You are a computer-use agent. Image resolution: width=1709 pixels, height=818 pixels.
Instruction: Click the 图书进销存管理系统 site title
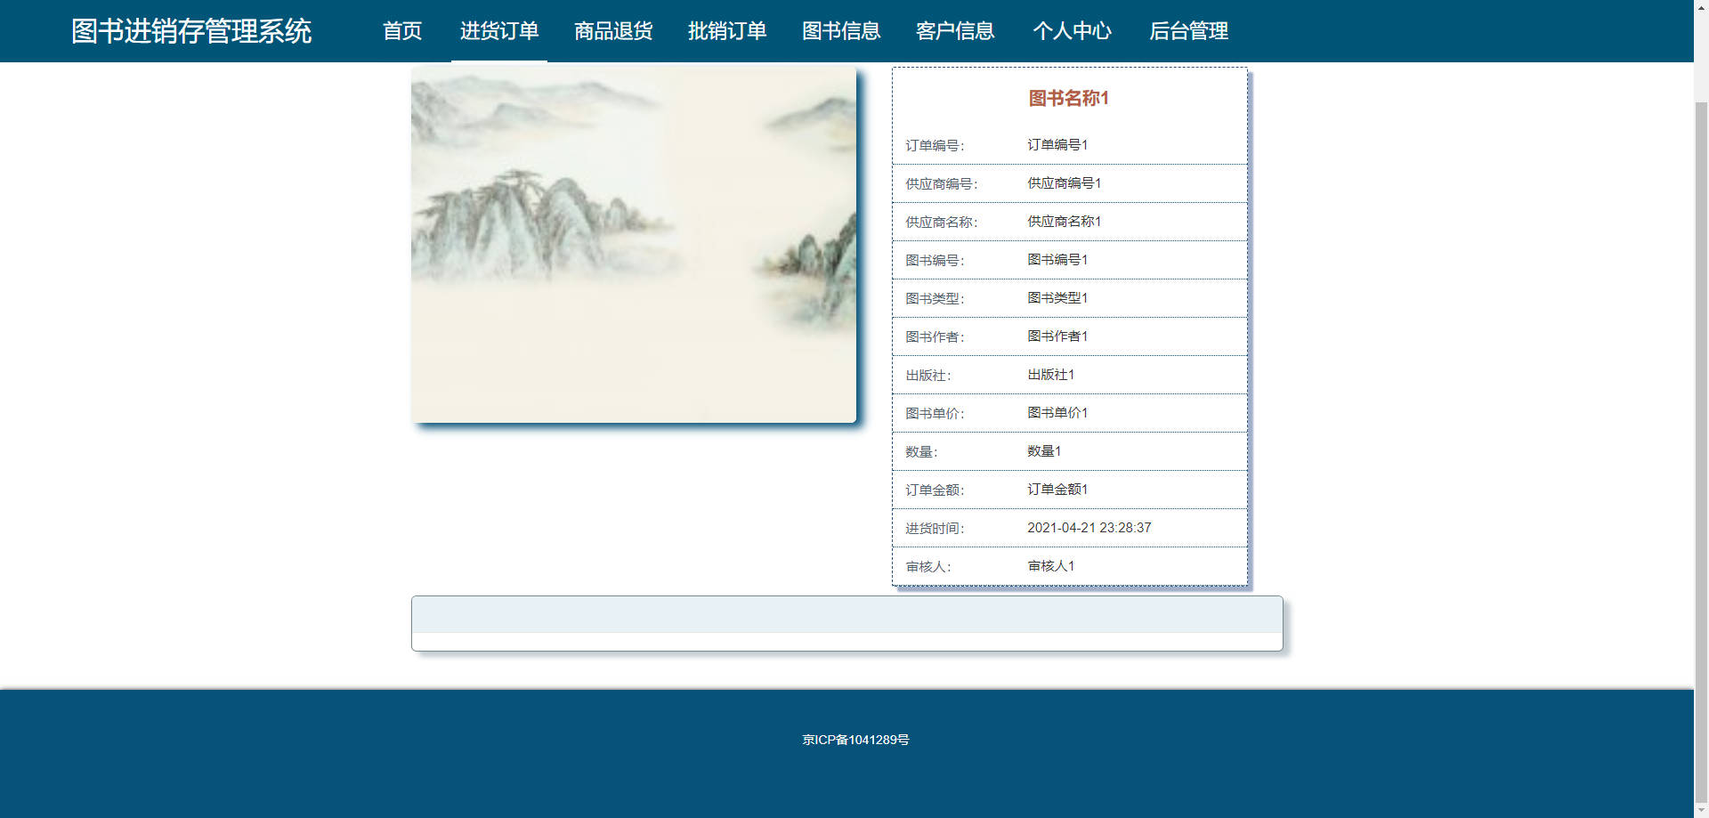pyautogui.click(x=191, y=31)
